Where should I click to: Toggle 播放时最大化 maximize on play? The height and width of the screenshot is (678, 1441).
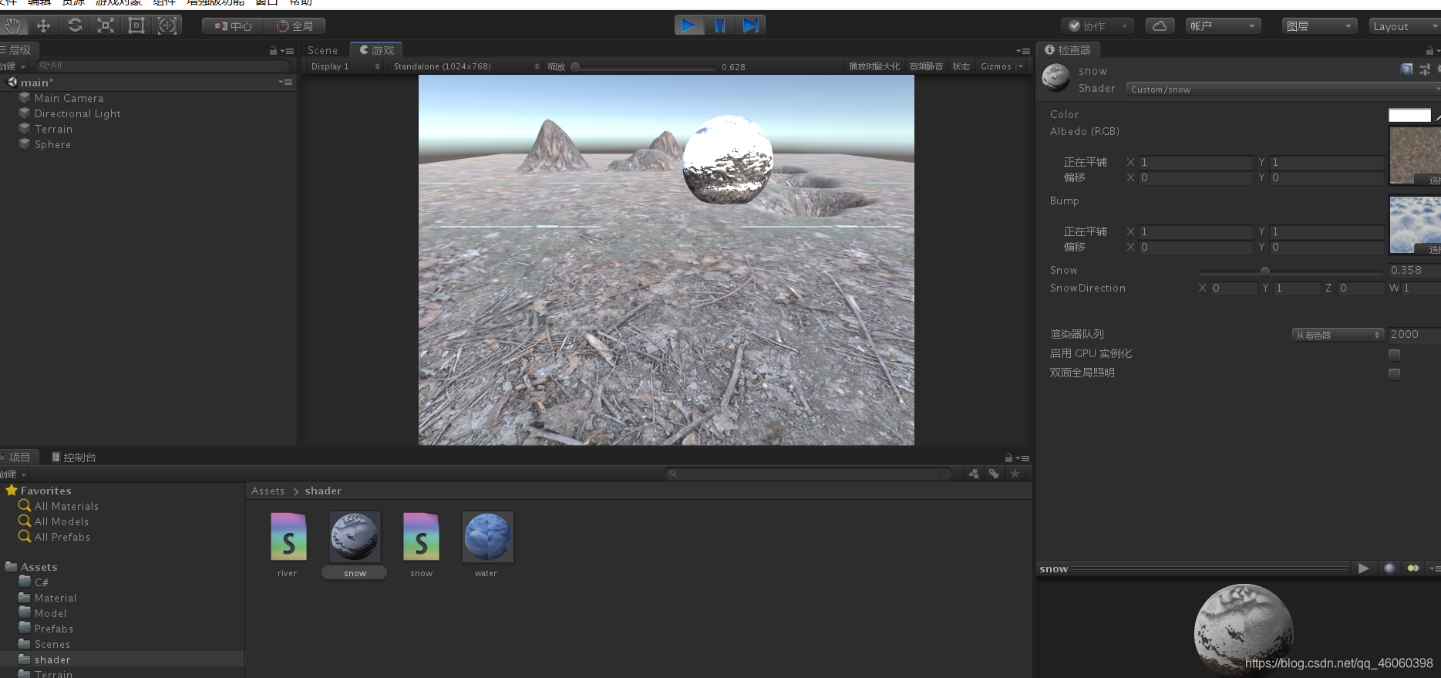coord(874,66)
